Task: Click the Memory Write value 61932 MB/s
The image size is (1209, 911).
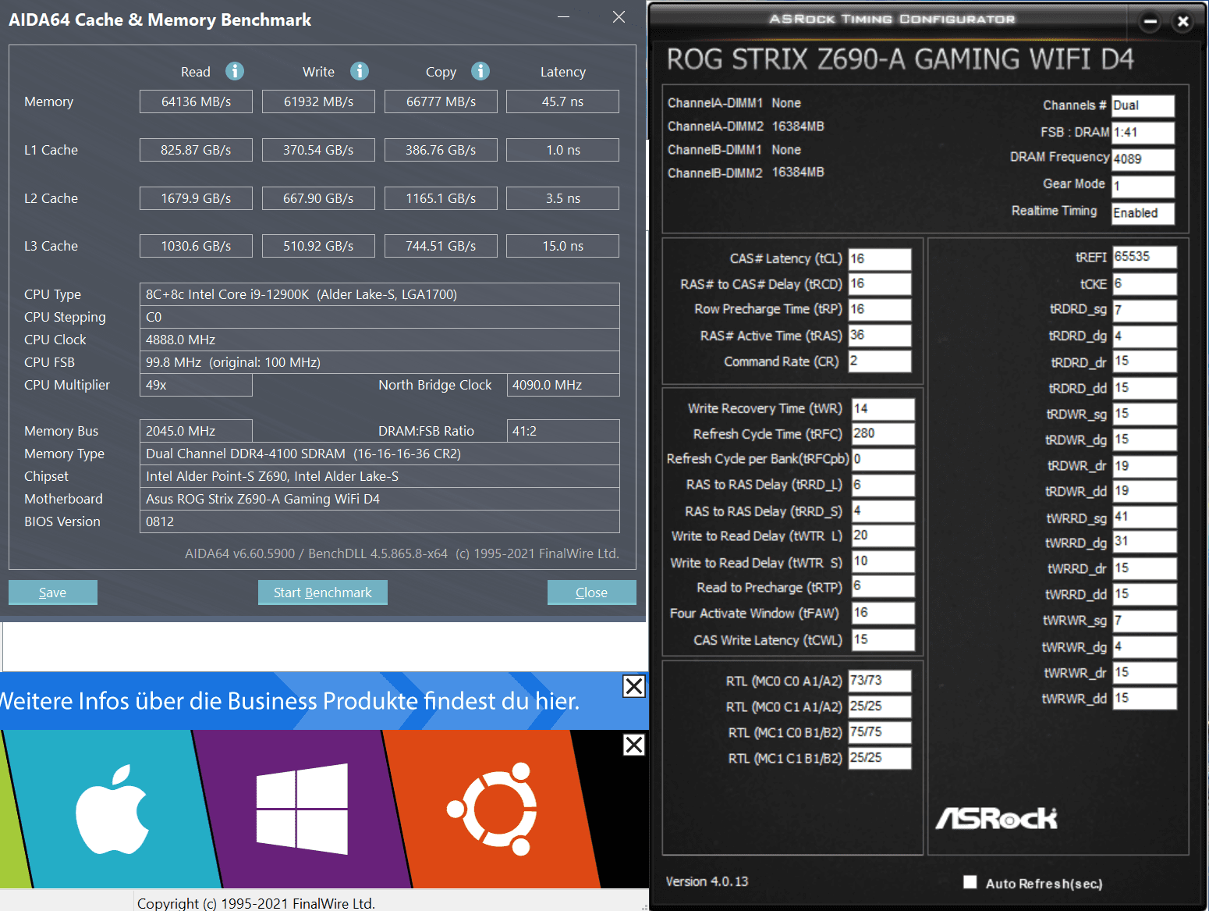Action: (318, 101)
